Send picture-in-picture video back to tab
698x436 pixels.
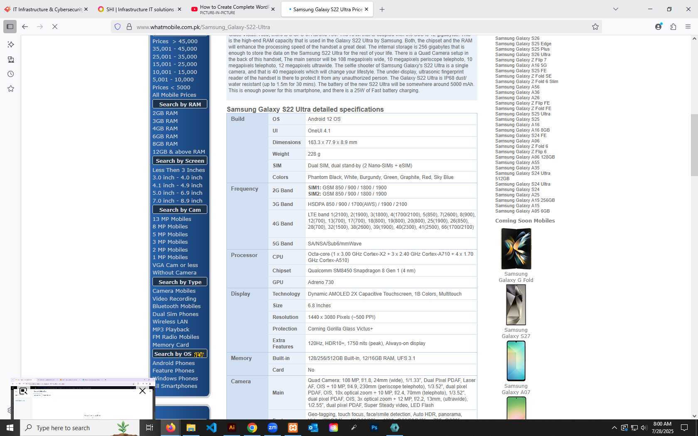pyautogui.click(x=23, y=391)
